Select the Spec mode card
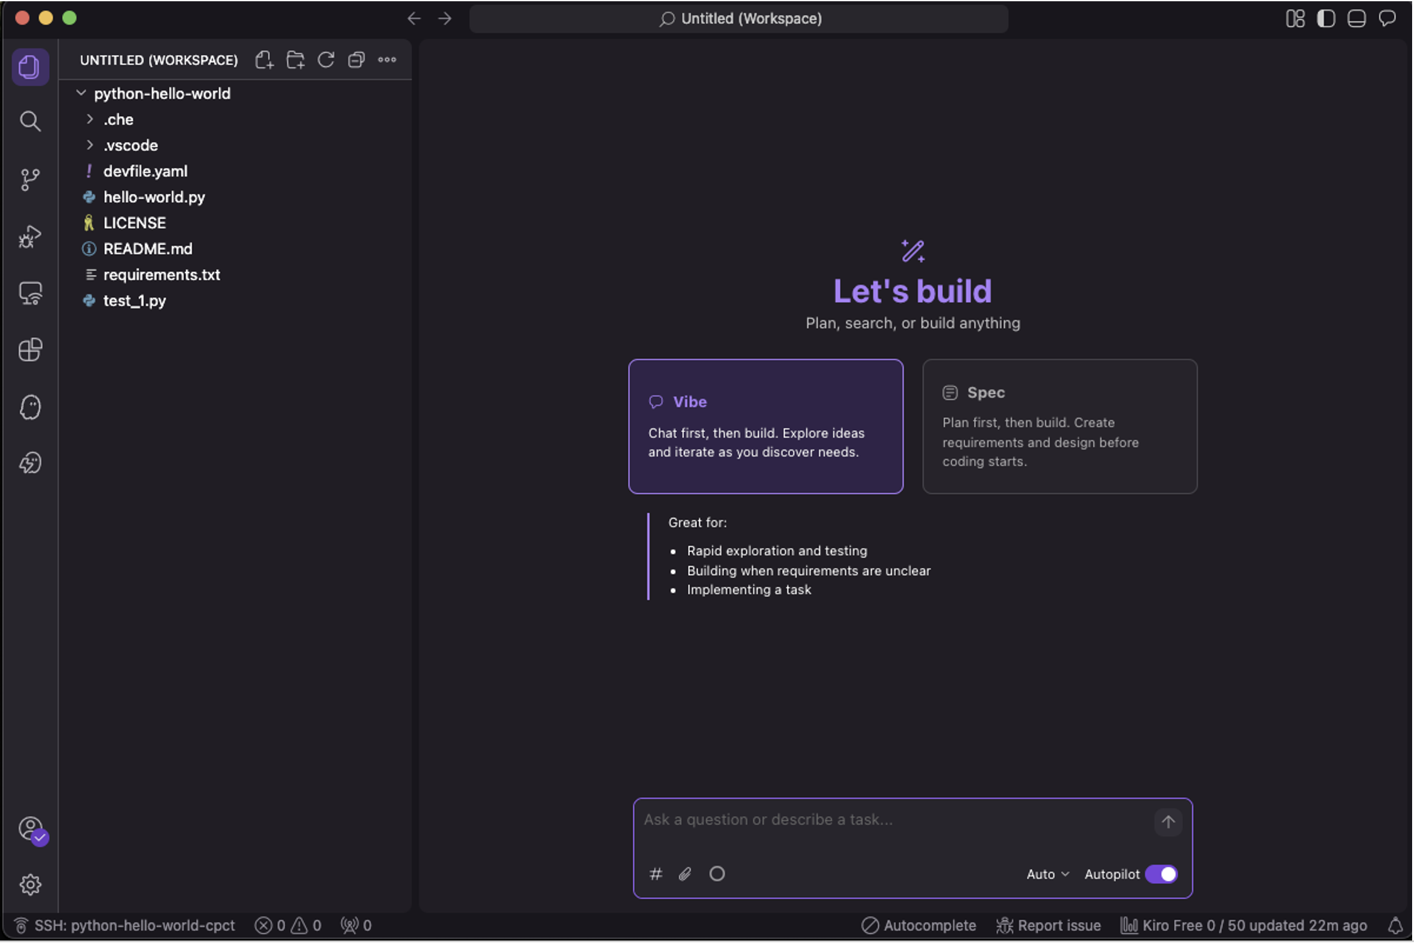This screenshot has height=943, width=1414. [1059, 426]
